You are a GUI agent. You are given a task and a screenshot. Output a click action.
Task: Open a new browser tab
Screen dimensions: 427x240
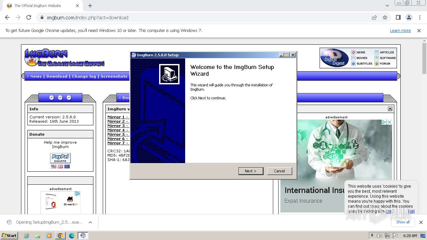click(90, 6)
